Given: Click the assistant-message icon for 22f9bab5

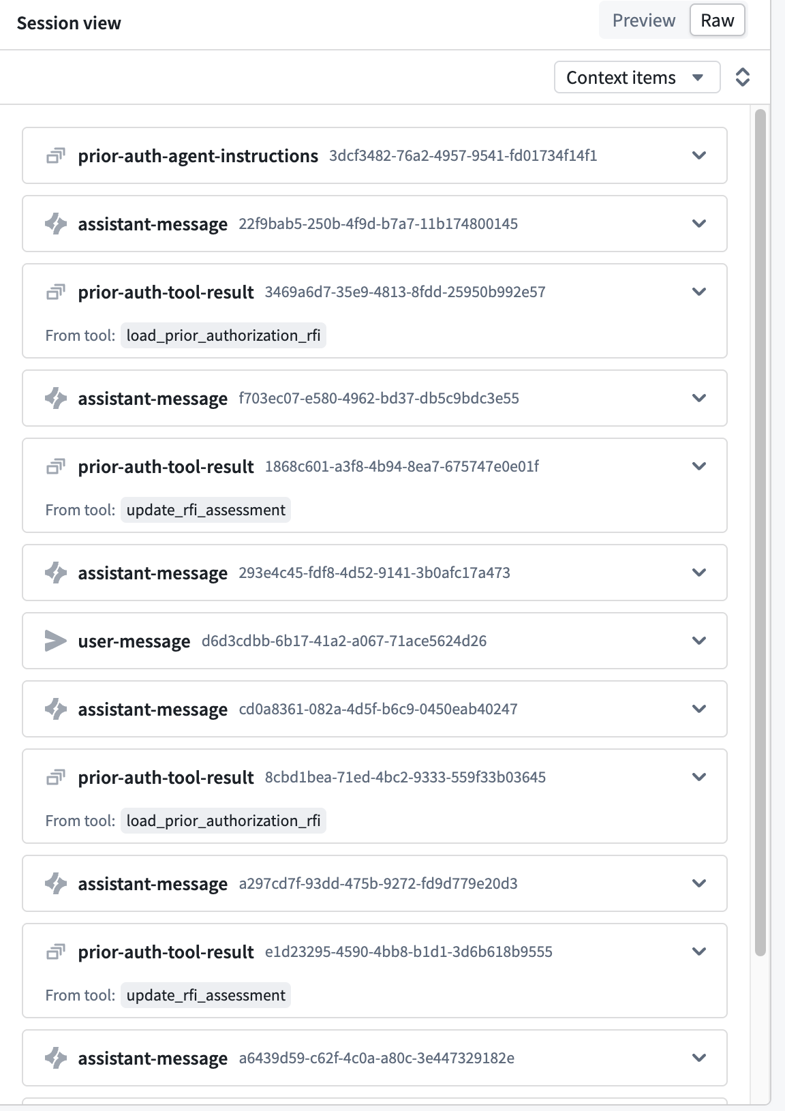Looking at the screenshot, I should point(56,224).
